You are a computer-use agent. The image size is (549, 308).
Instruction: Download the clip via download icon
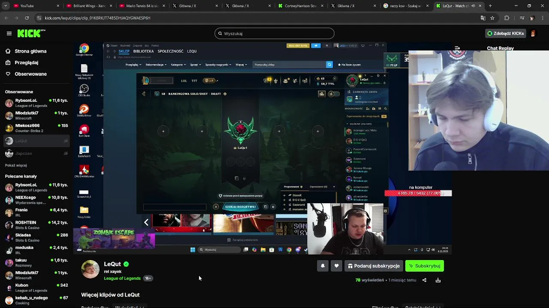(x=438, y=280)
